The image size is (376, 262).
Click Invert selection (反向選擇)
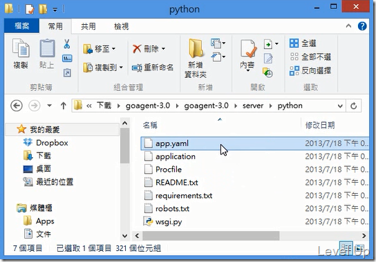point(310,70)
